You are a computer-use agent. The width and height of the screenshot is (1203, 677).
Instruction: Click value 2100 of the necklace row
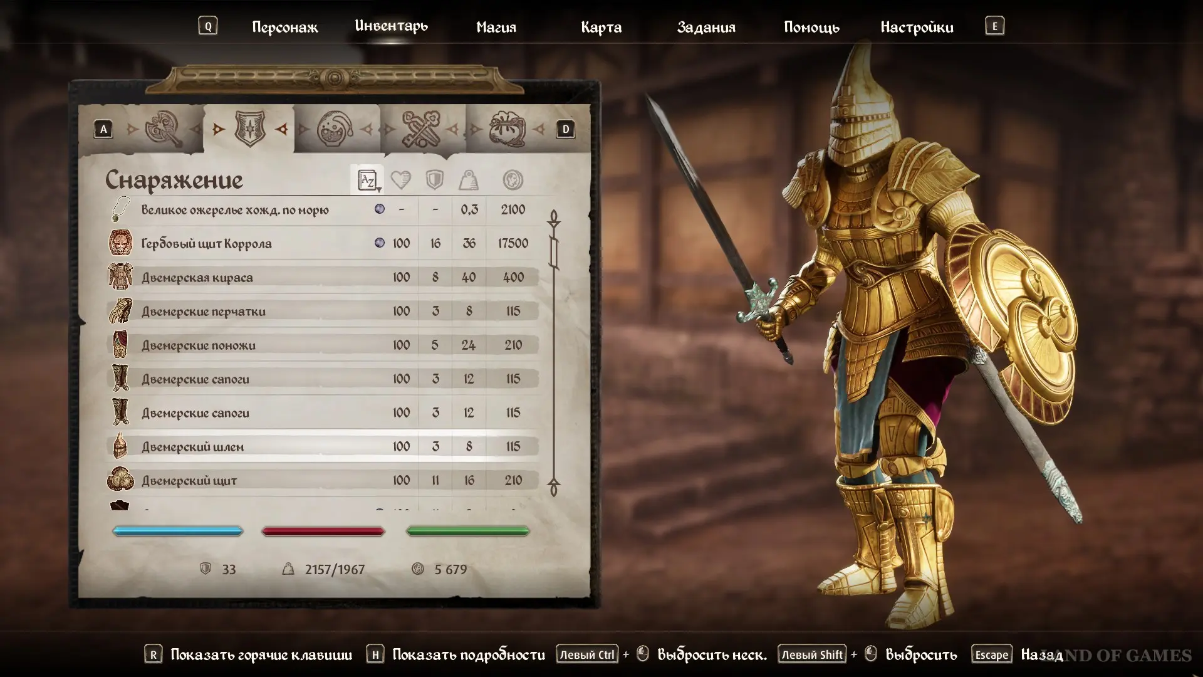tap(513, 209)
